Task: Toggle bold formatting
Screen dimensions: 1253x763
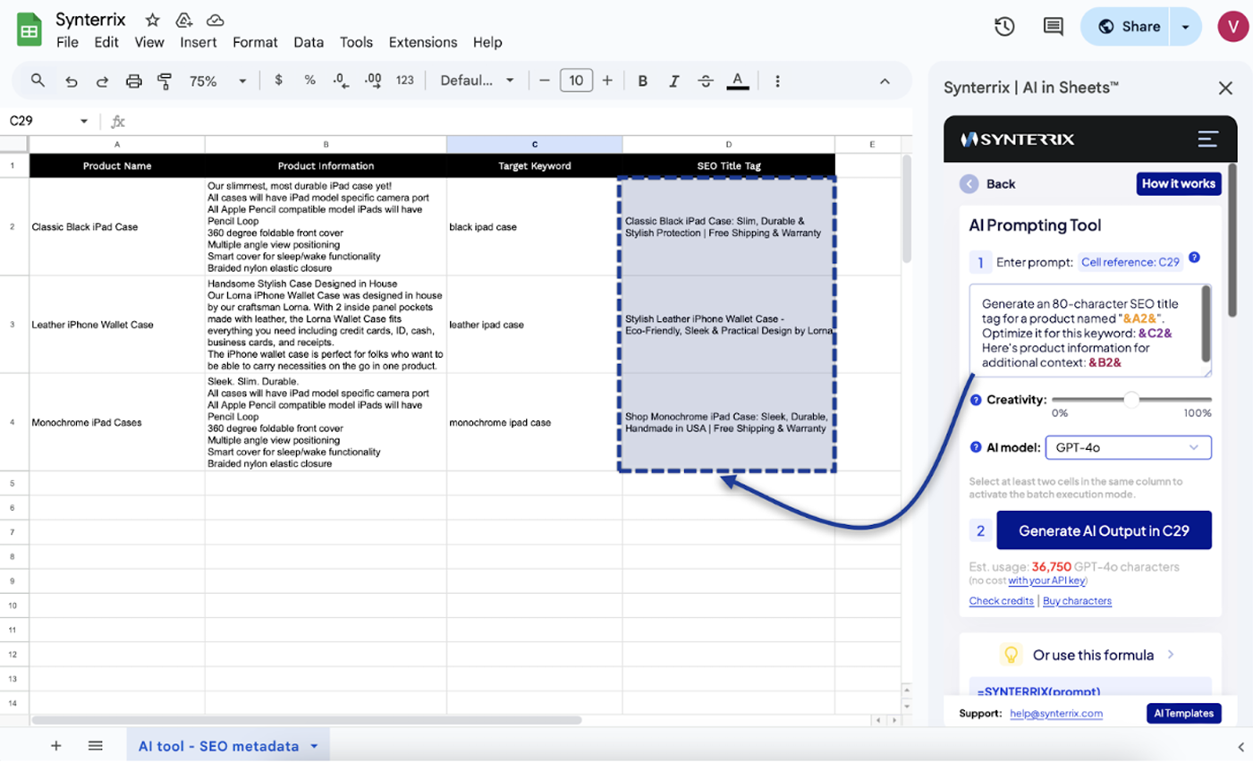Action: point(642,81)
